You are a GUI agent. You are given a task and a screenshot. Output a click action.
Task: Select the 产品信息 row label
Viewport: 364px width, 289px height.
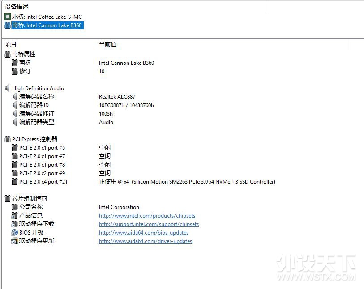coord(31,216)
